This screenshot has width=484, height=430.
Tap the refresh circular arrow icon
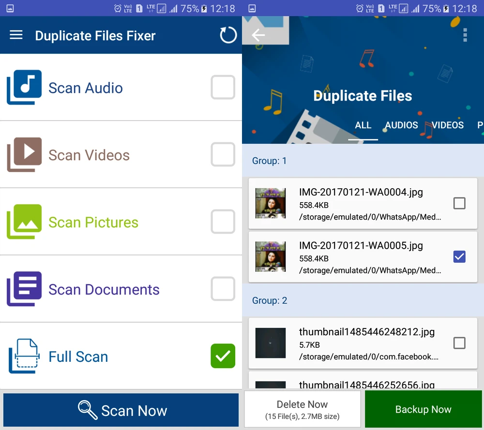(228, 35)
